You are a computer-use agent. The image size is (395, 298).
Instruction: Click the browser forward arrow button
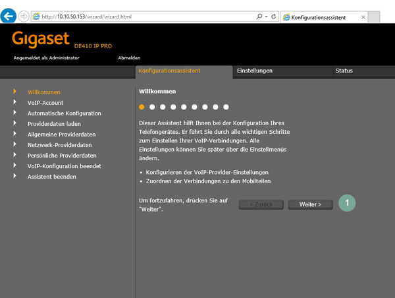(x=24, y=16)
